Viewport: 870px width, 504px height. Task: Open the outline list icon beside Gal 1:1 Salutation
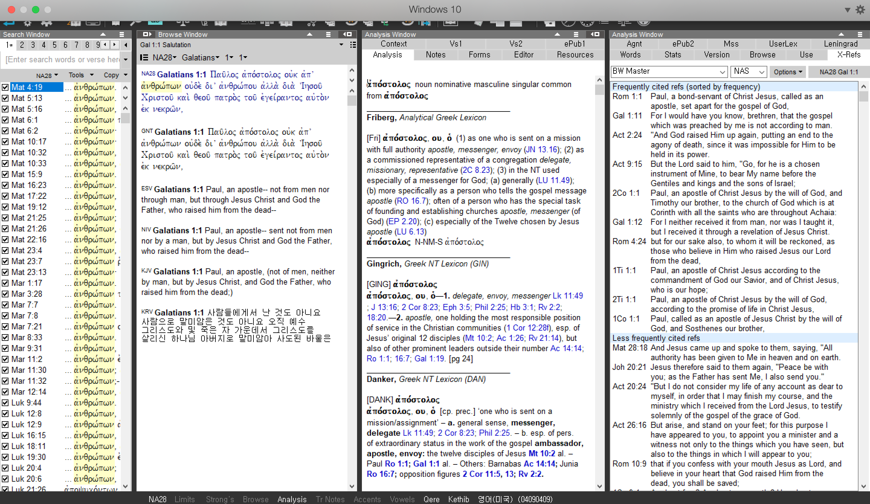(353, 45)
